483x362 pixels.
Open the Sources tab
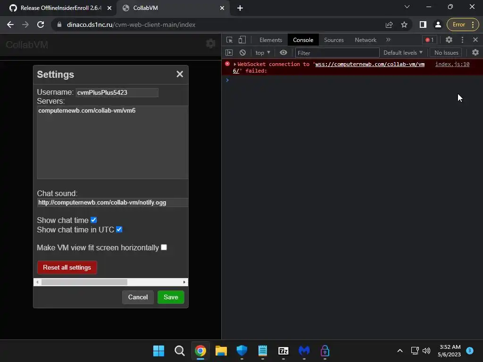coord(334,40)
